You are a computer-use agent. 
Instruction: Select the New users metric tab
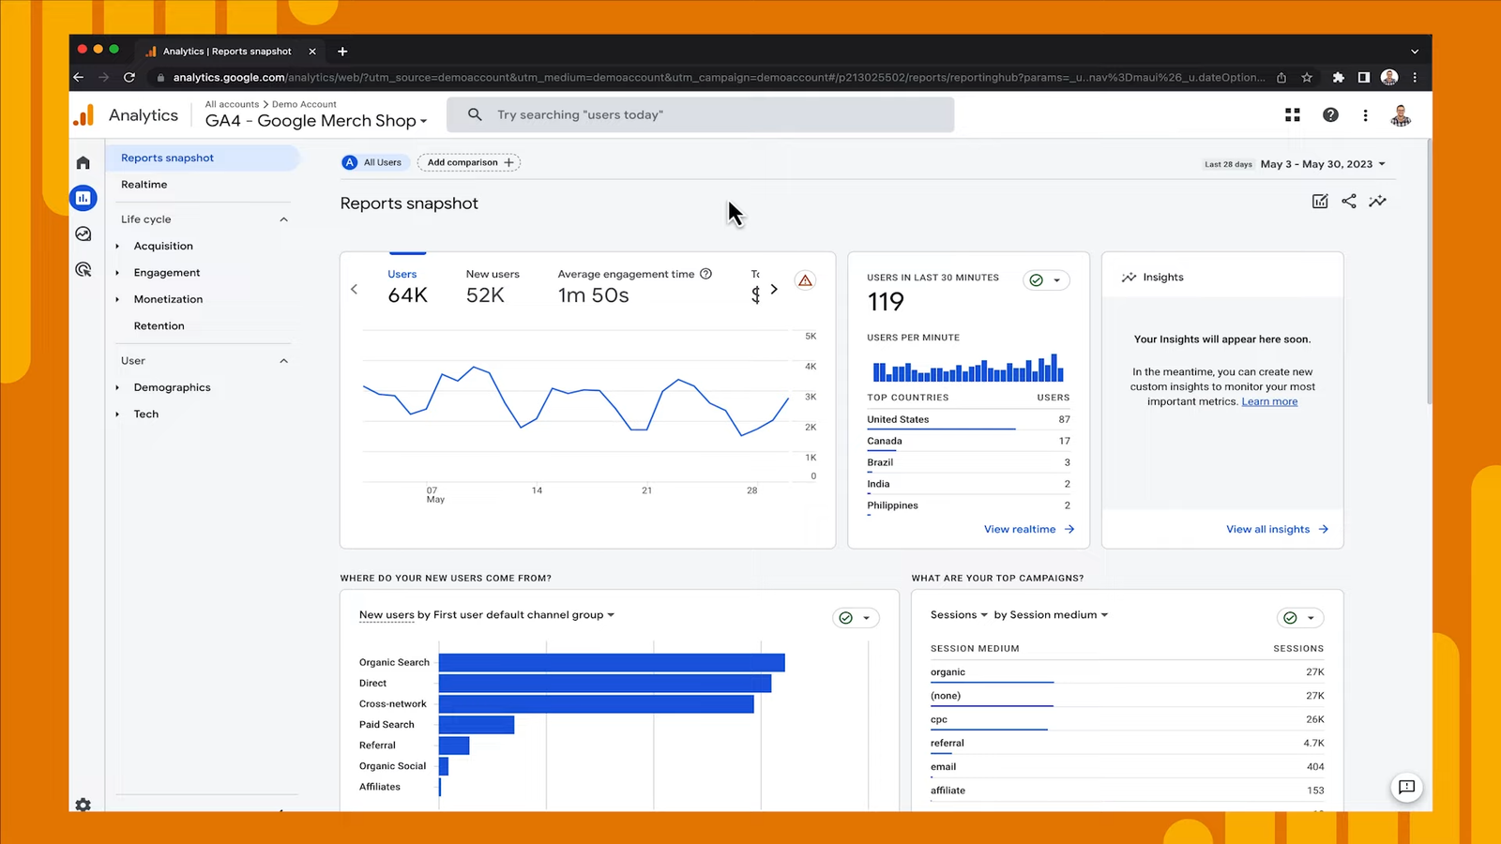(492, 285)
